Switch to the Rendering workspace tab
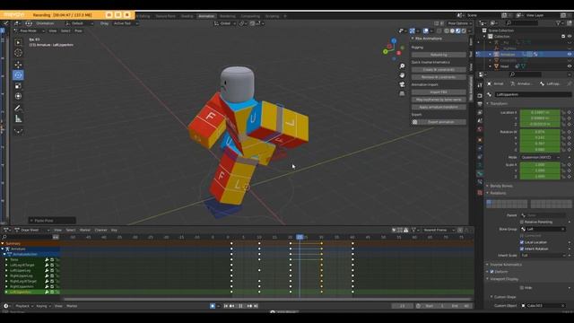 coord(228,16)
